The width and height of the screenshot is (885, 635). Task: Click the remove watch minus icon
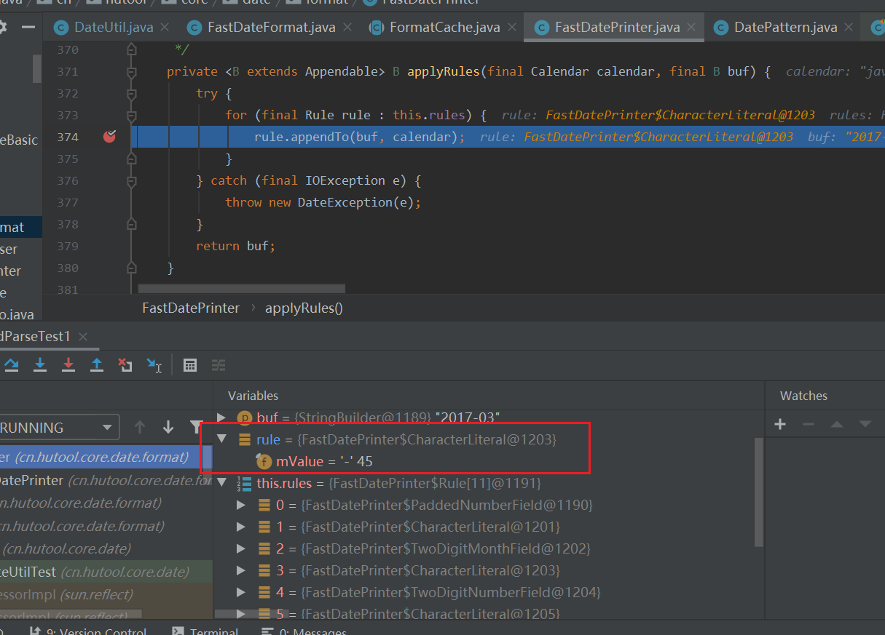click(x=809, y=424)
